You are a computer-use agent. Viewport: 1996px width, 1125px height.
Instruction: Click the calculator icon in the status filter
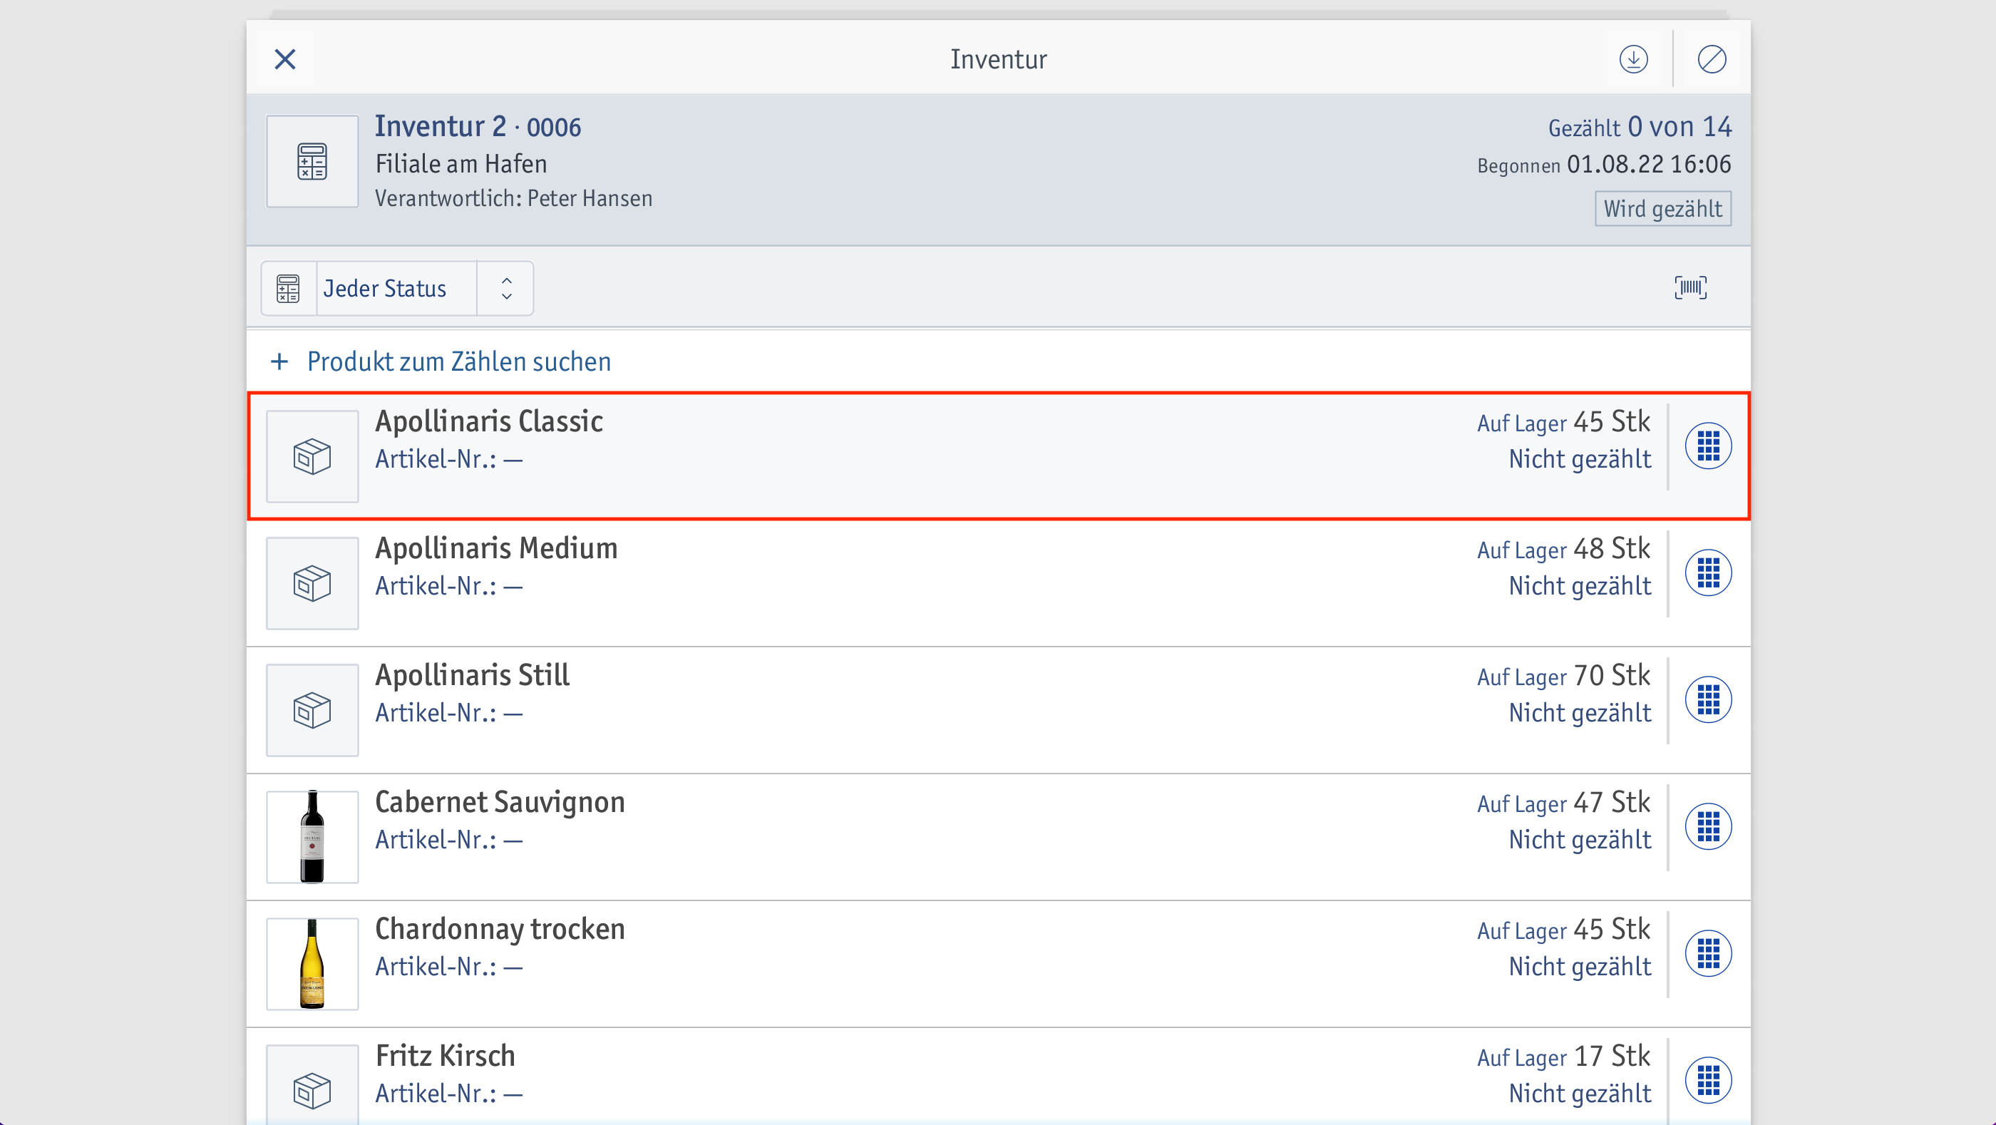tap(288, 288)
